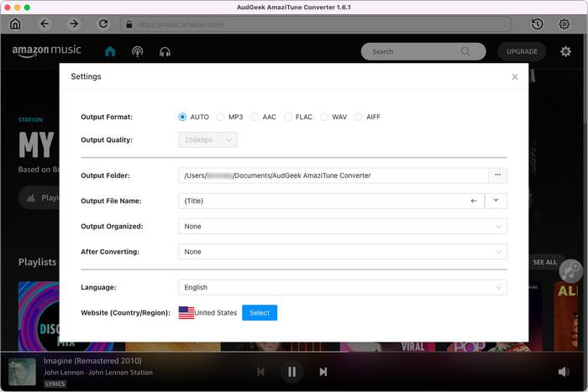Viewport: 588px width, 392px height.
Task: Click the Output Folder path field
Action: tap(333, 175)
